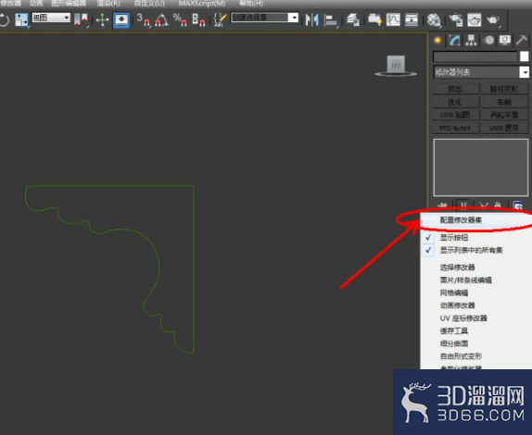
Task: Click the object name input field
Action: tap(475, 56)
